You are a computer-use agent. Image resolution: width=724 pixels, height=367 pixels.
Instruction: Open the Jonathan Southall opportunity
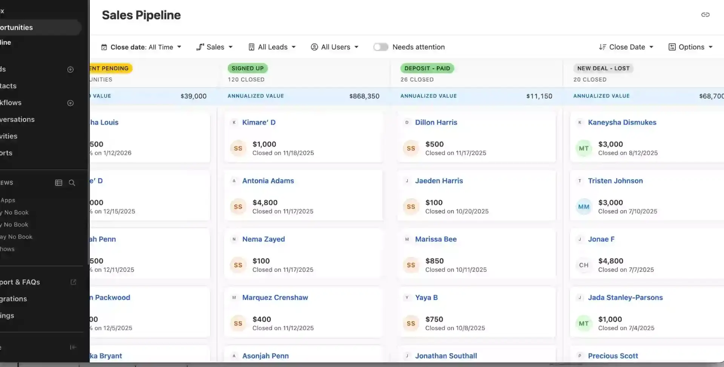(x=446, y=356)
